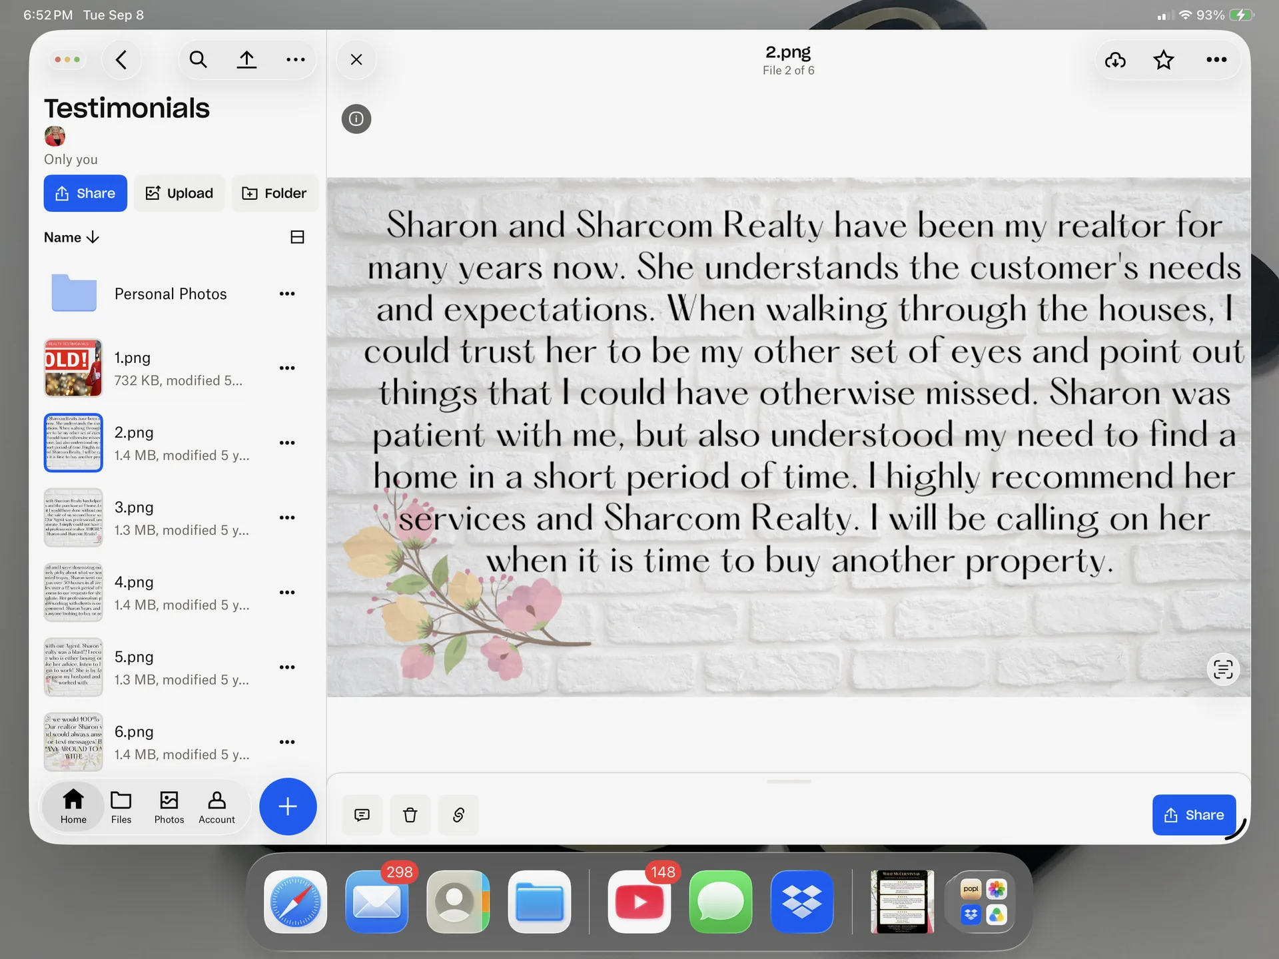The height and width of the screenshot is (959, 1279).
Task: Copy link with the chain icon
Action: [x=458, y=814]
